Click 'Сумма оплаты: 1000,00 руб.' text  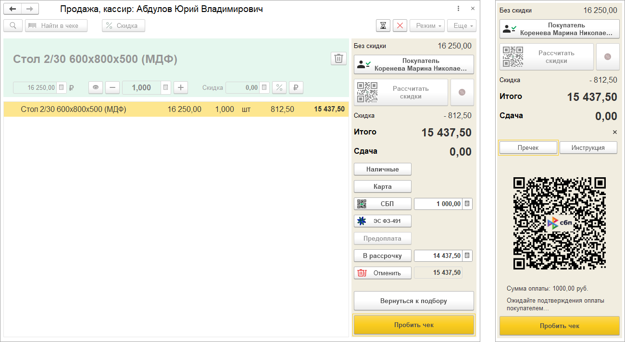pyautogui.click(x=547, y=289)
